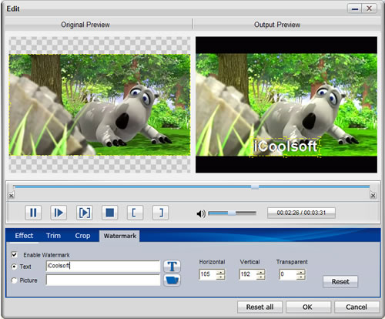Switch to the Trim tab
Image resolution: width=385 pixels, height=319 pixels.
(x=53, y=236)
